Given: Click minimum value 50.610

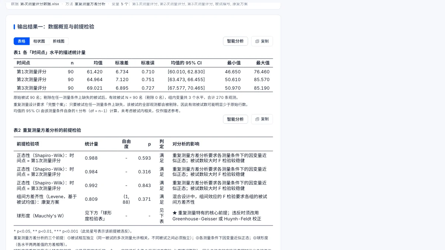Looking at the screenshot, I should click(233, 80).
